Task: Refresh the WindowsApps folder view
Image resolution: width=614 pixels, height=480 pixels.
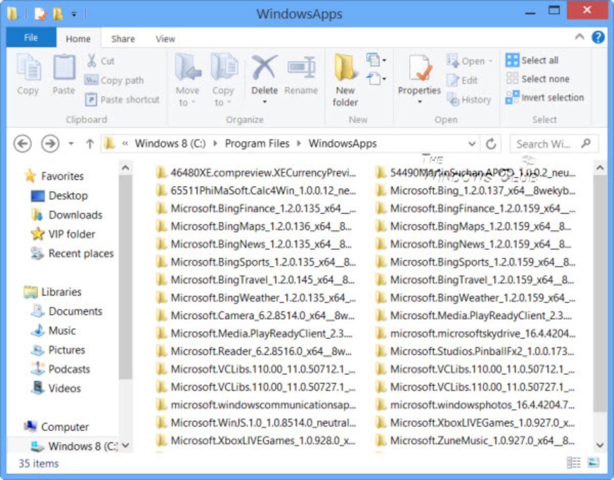Action: [x=491, y=144]
